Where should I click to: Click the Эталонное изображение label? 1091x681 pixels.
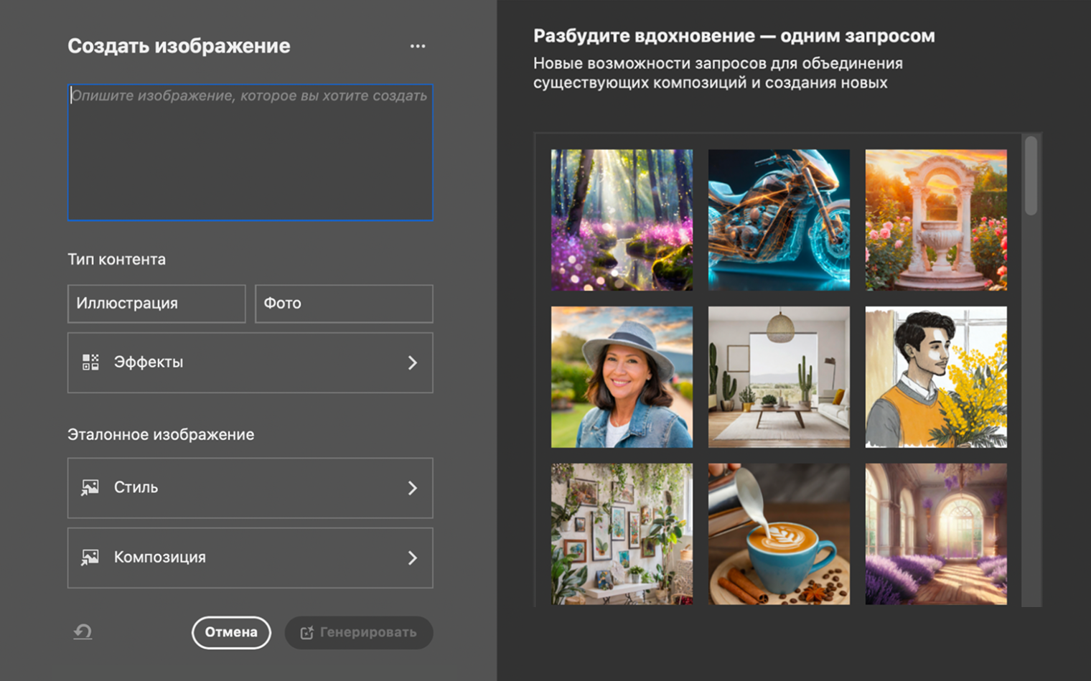161,434
